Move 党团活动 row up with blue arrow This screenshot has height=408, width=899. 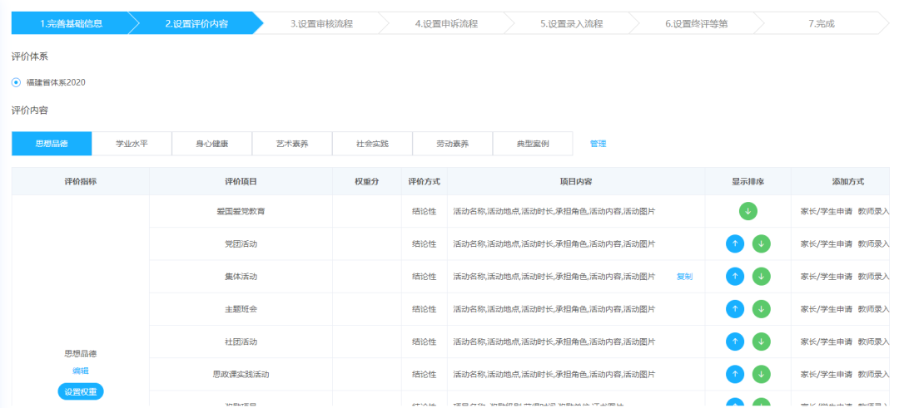734,243
